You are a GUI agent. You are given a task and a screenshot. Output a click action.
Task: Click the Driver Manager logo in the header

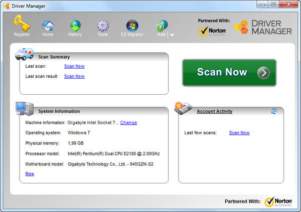[263, 27]
